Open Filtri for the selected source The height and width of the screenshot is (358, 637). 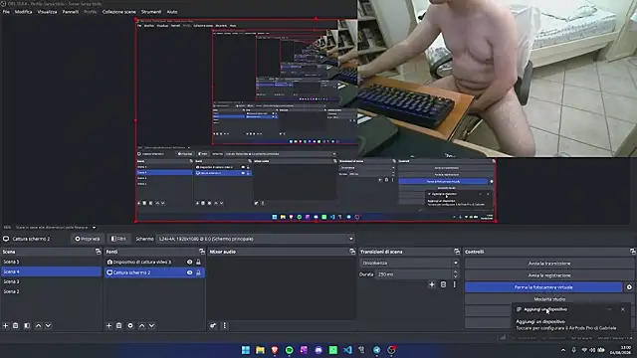[118, 239]
